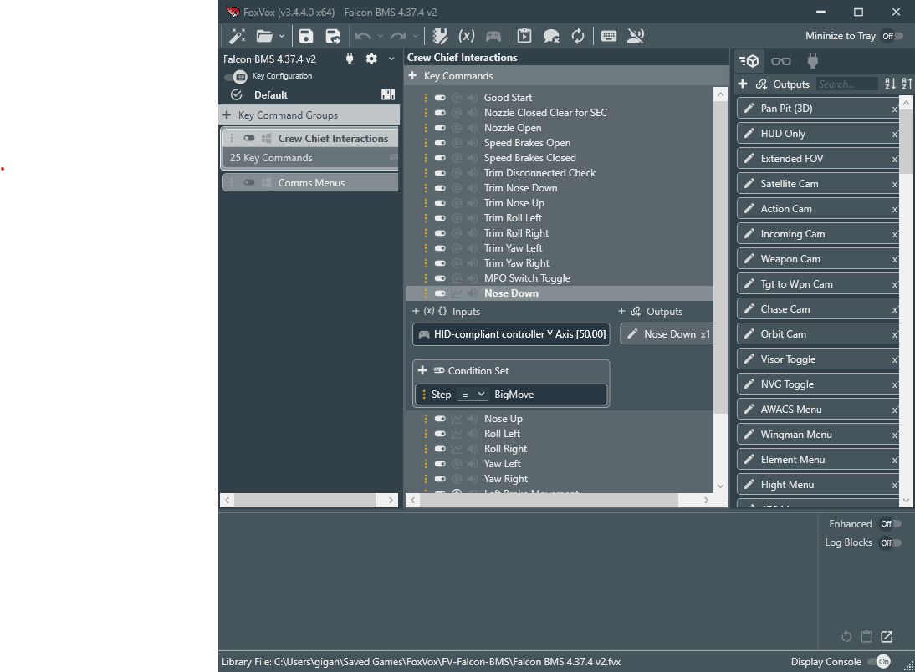
Task: Turn off Display Console switch
Action: 879,661
